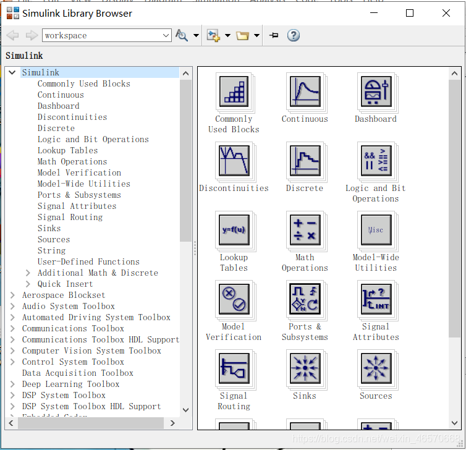Expand the Deep Learning Toolbox node
The width and height of the screenshot is (466, 450).
[x=12, y=384]
